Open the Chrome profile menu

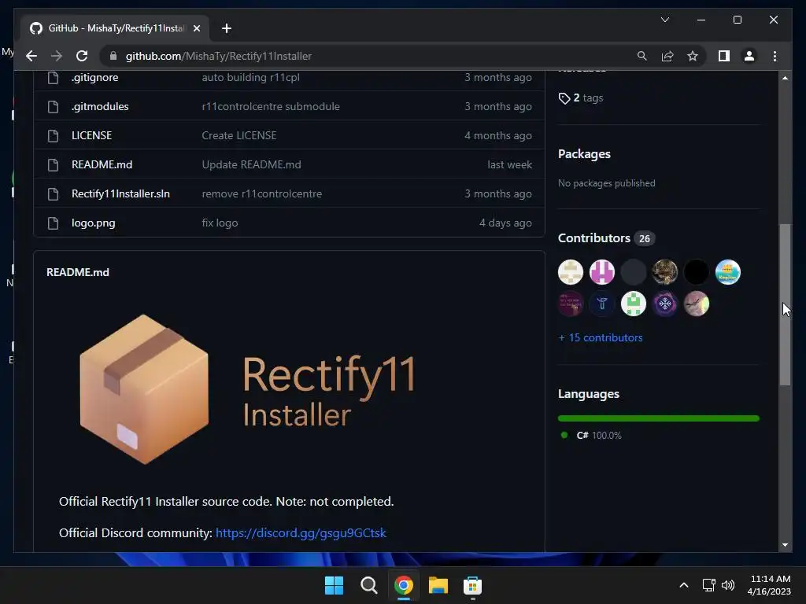pos(749,56)
